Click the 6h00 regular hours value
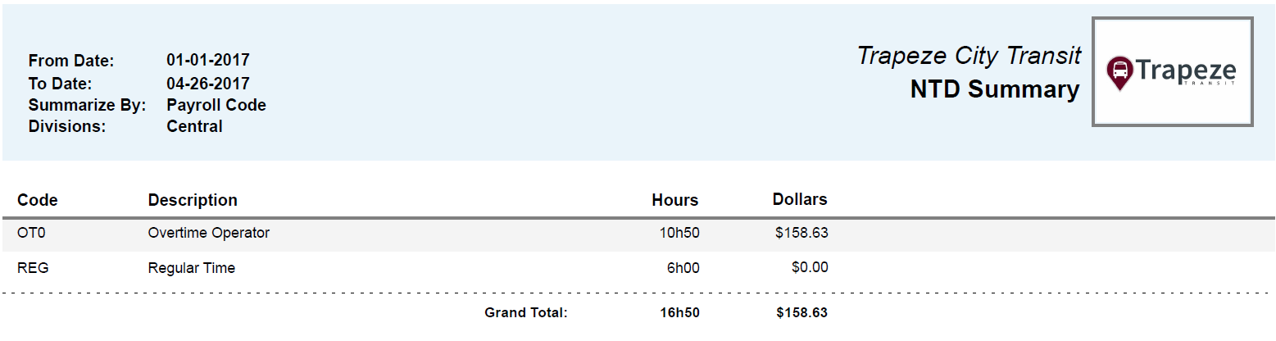This screenshot has width=1276, height=341. tap(683, 267)
